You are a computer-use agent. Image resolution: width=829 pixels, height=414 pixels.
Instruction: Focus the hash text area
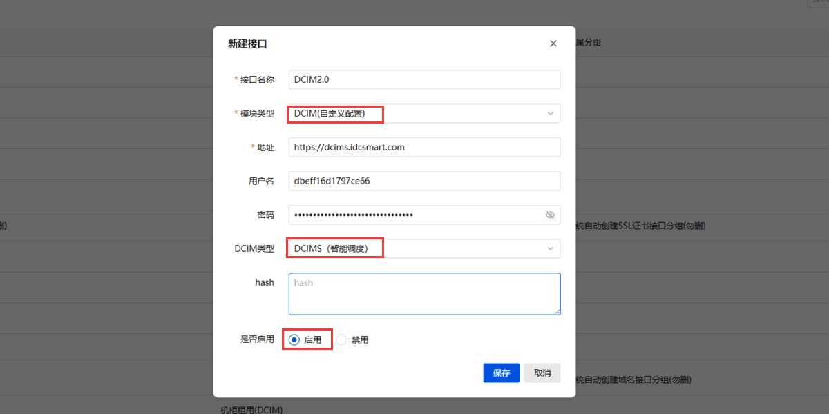tap(424, 293)
